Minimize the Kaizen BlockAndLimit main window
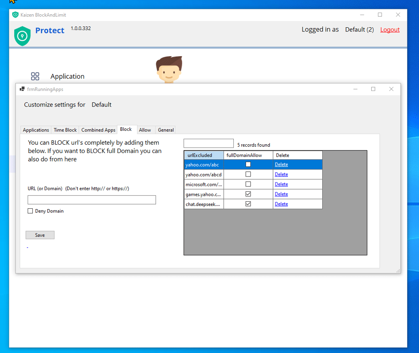The height and width of the screenshot is (353, 419). click(x=362, y=15)
